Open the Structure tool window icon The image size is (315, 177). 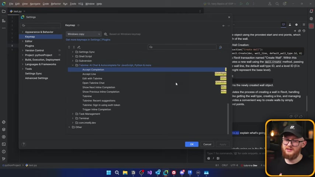(x=4, y=21)
